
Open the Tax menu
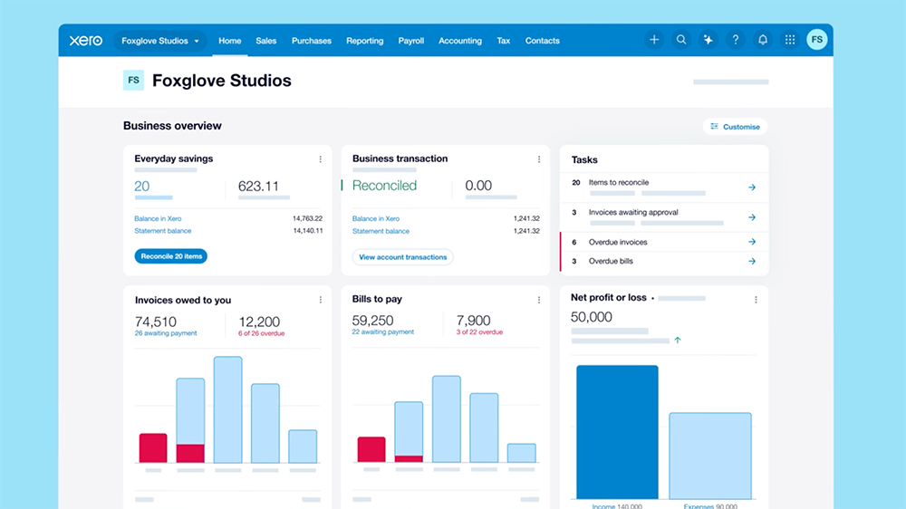pos(503,41)
